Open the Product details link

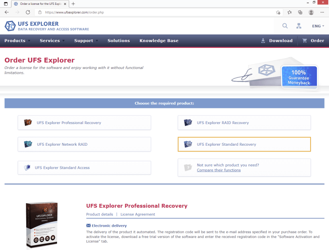point(100,214)
